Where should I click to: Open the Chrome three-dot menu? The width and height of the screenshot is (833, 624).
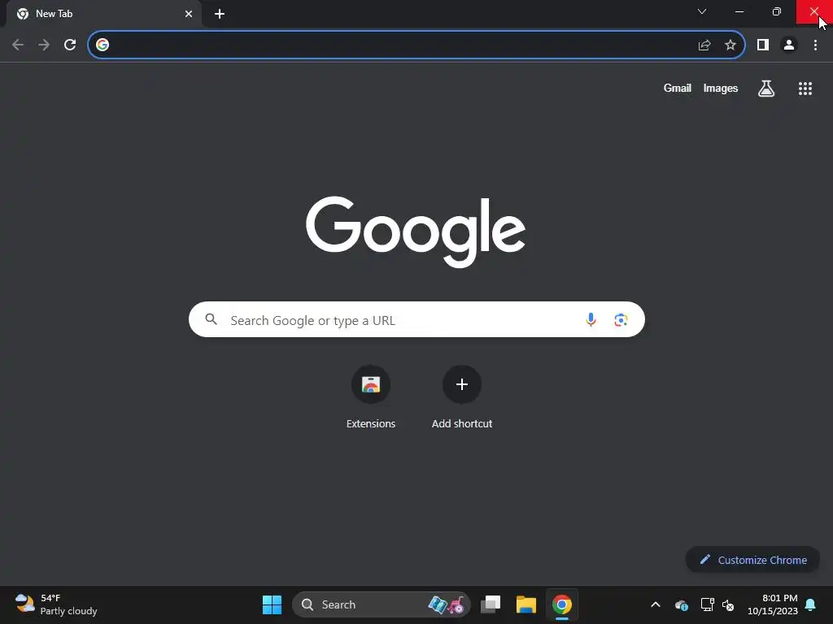(x=815, y=45)
